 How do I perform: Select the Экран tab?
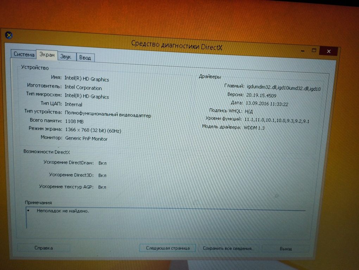47,55
